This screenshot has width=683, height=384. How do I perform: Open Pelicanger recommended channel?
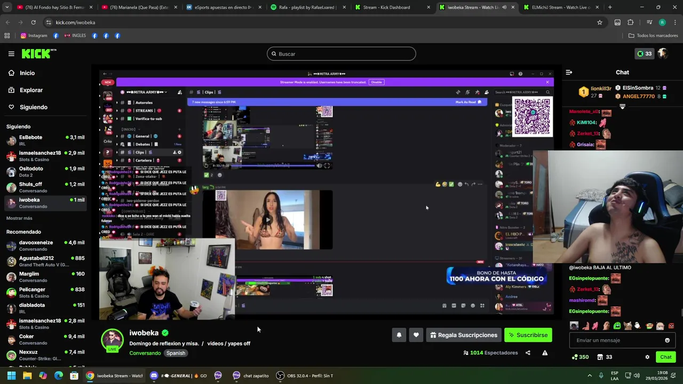click(x=45, y=292)
